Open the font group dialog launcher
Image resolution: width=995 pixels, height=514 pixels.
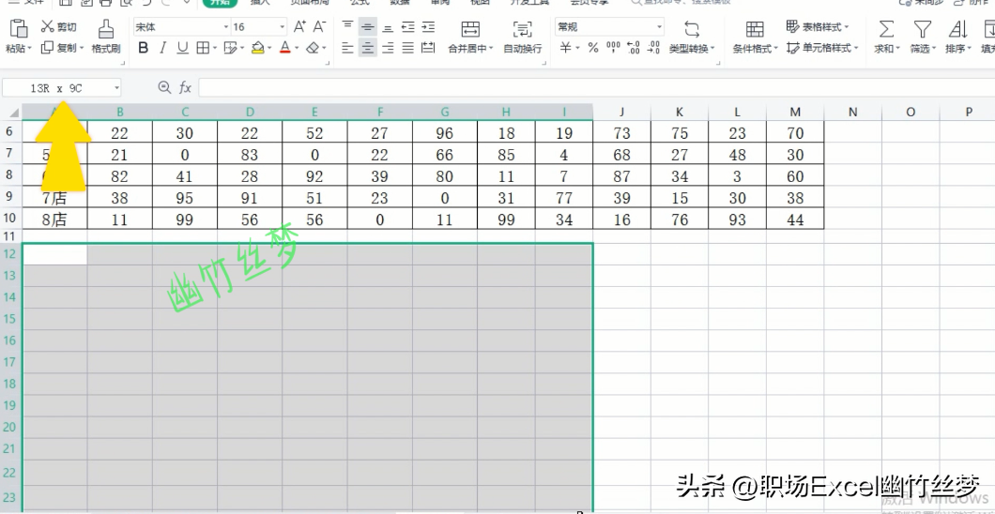pos(327,63)
